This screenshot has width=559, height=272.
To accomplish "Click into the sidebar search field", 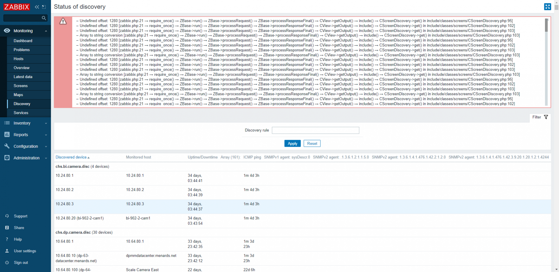I will [22, 18].
